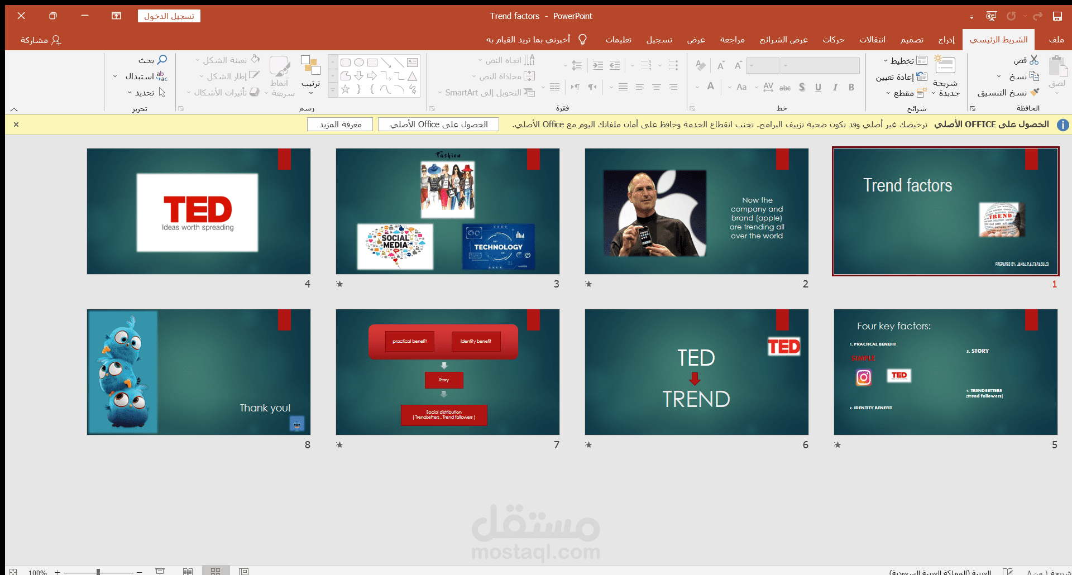
Task: Switch to the Insert (إدراج) tab
Action: click(x=946, y=40)
